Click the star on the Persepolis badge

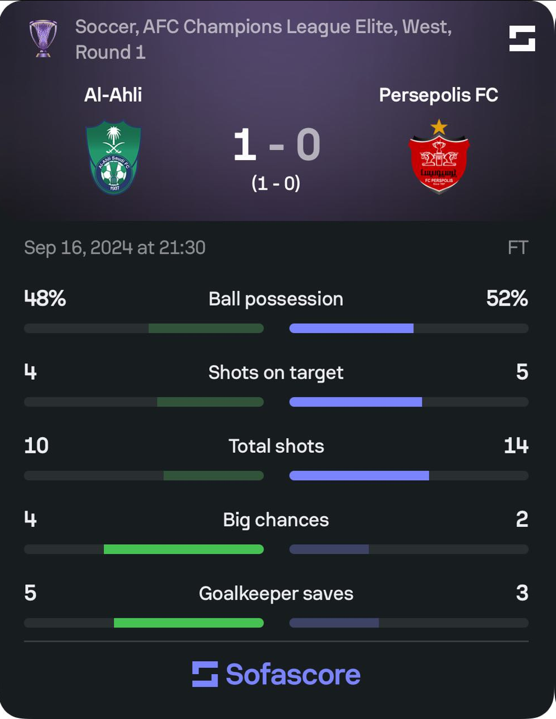click(x=439, y=127)
